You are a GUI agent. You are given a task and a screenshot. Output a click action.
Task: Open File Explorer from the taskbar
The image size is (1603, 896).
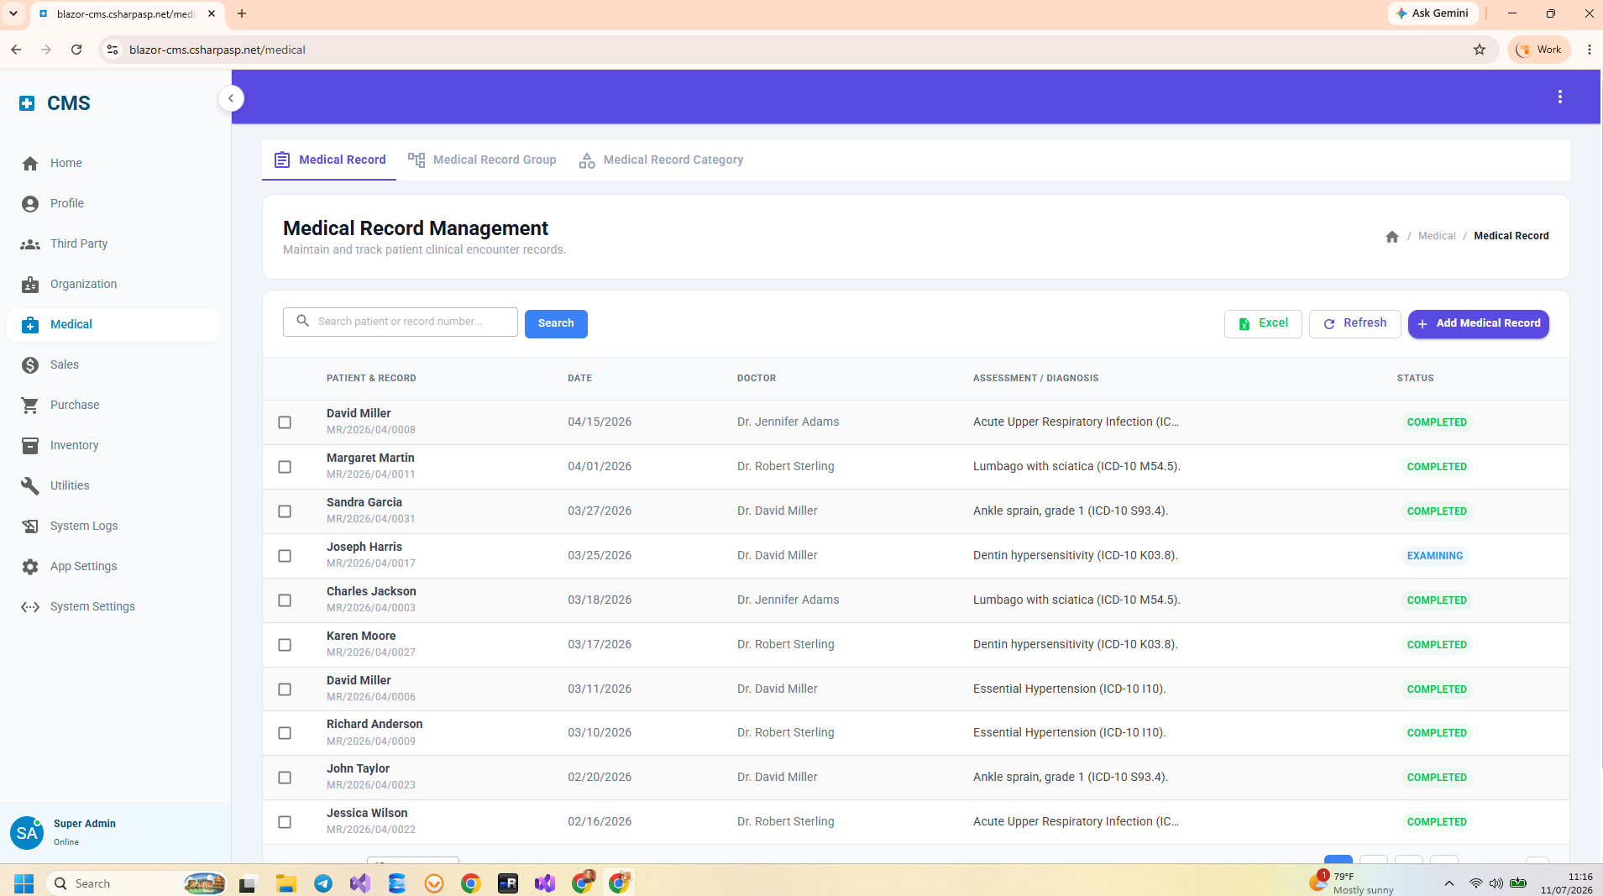point(286,883)
